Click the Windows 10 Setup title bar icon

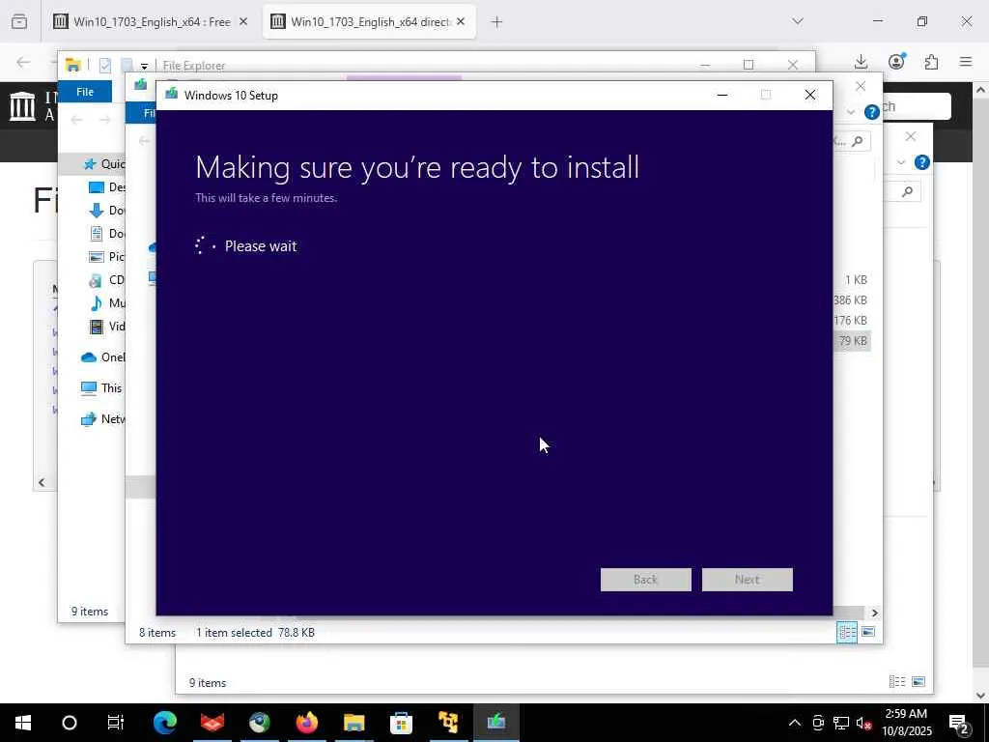tap(171, 95)
